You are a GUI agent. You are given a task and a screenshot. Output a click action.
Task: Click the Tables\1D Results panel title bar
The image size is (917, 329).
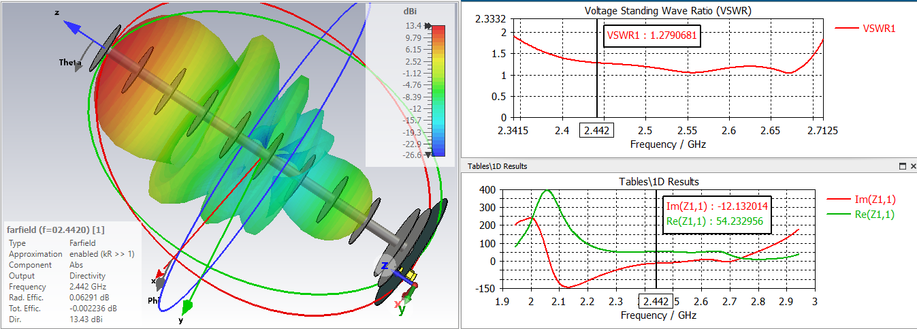[x=689, y=166]
